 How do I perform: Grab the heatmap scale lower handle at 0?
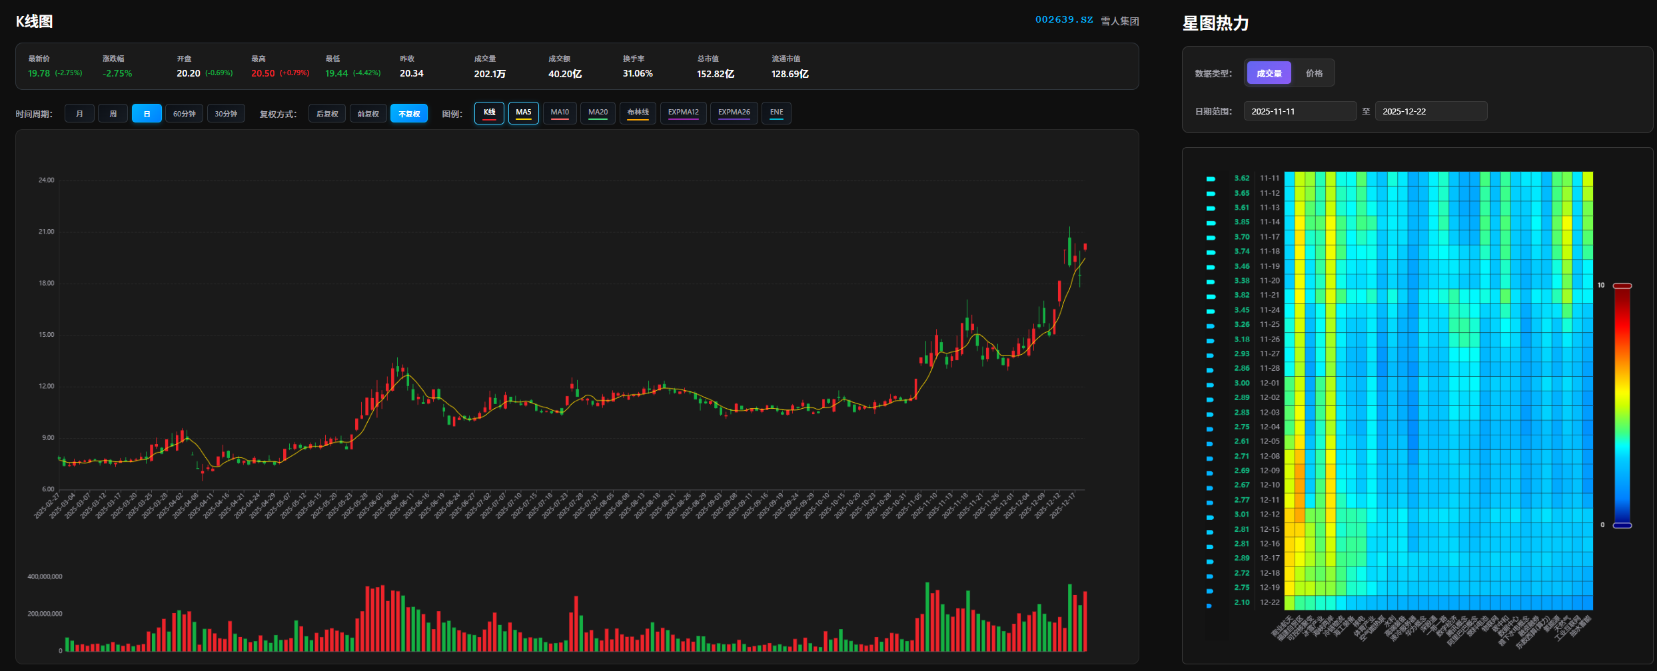click(x=1622, y=525)
